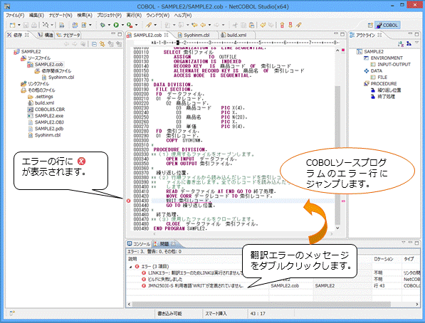Open the 編集(E) menu

click(36, 15)
